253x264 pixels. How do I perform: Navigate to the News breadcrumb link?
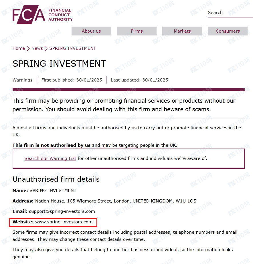tap(37, 48)
